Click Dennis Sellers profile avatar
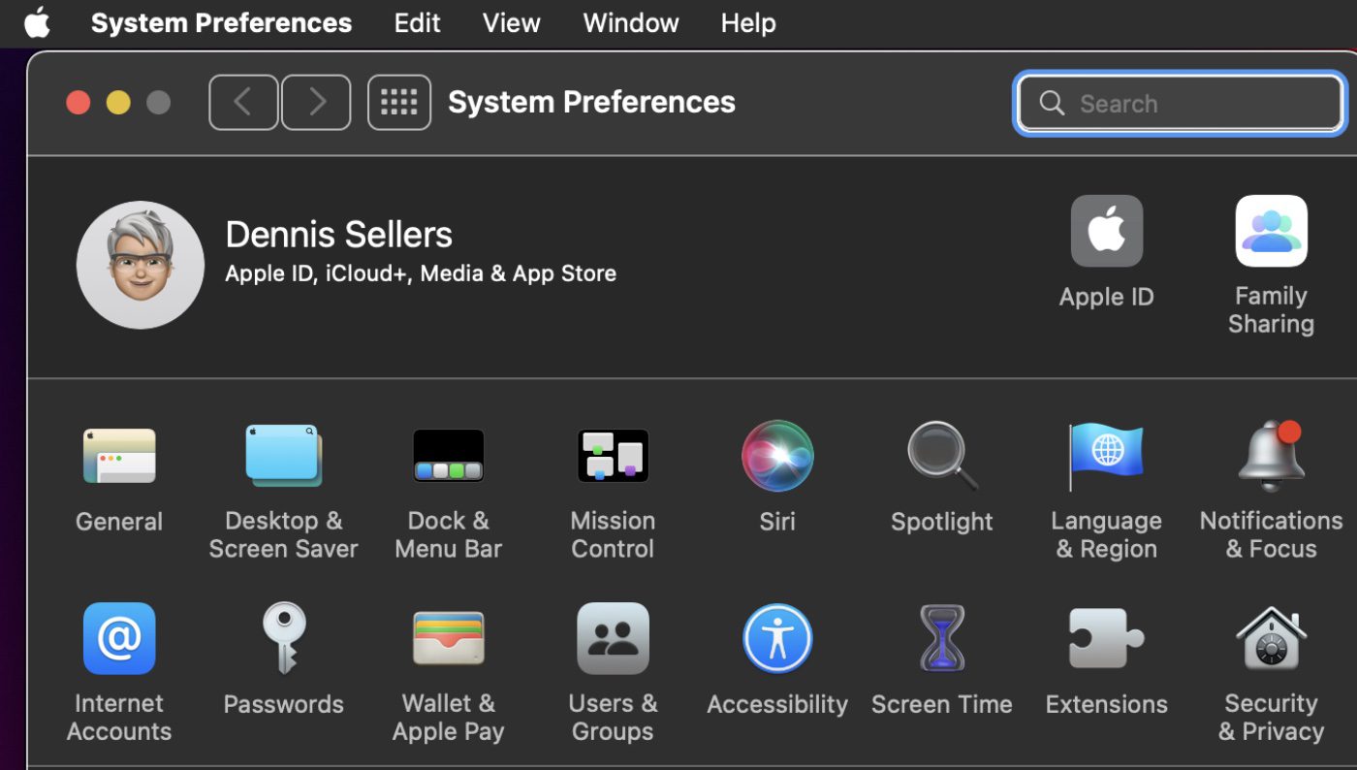The width and height of the screenshot is (1357, 770). click(141, 265)
